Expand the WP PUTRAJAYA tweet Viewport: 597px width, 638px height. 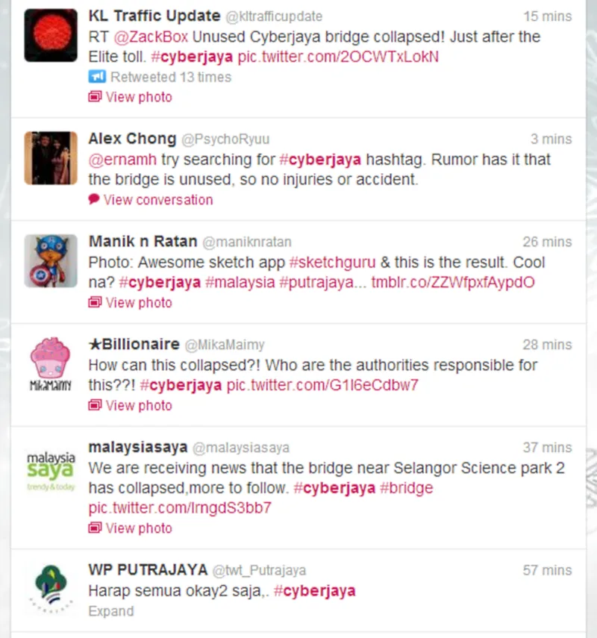pos(111,611)
